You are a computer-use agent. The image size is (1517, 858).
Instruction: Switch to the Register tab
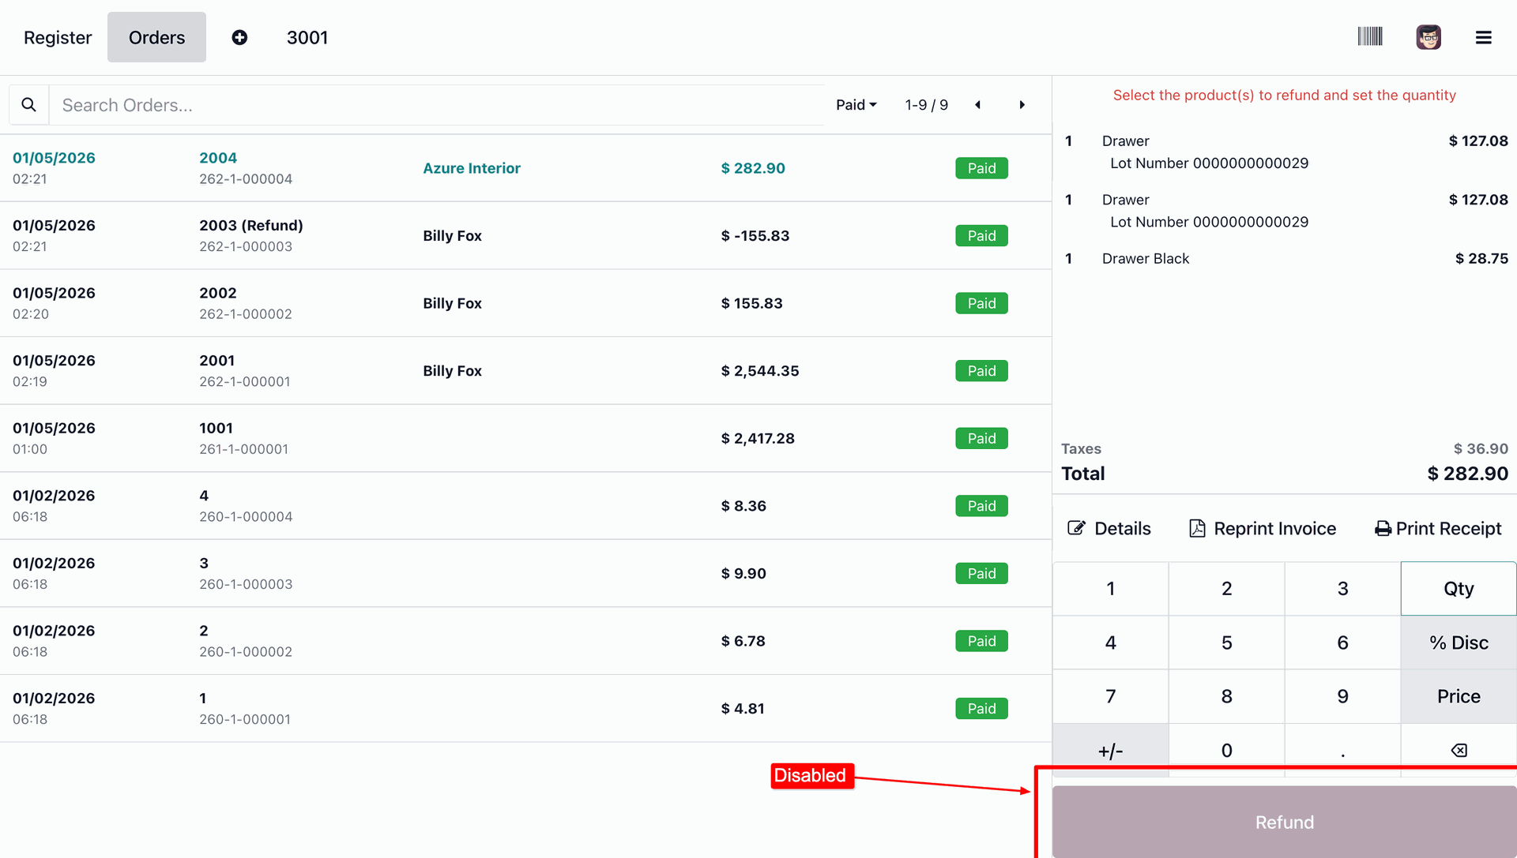[x=58, y=37]
